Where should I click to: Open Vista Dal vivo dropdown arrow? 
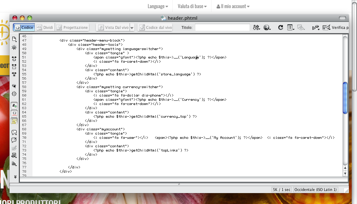[x=132, y=27]
